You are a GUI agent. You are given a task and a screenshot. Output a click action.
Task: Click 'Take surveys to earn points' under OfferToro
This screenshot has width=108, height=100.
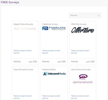(80, 52)
